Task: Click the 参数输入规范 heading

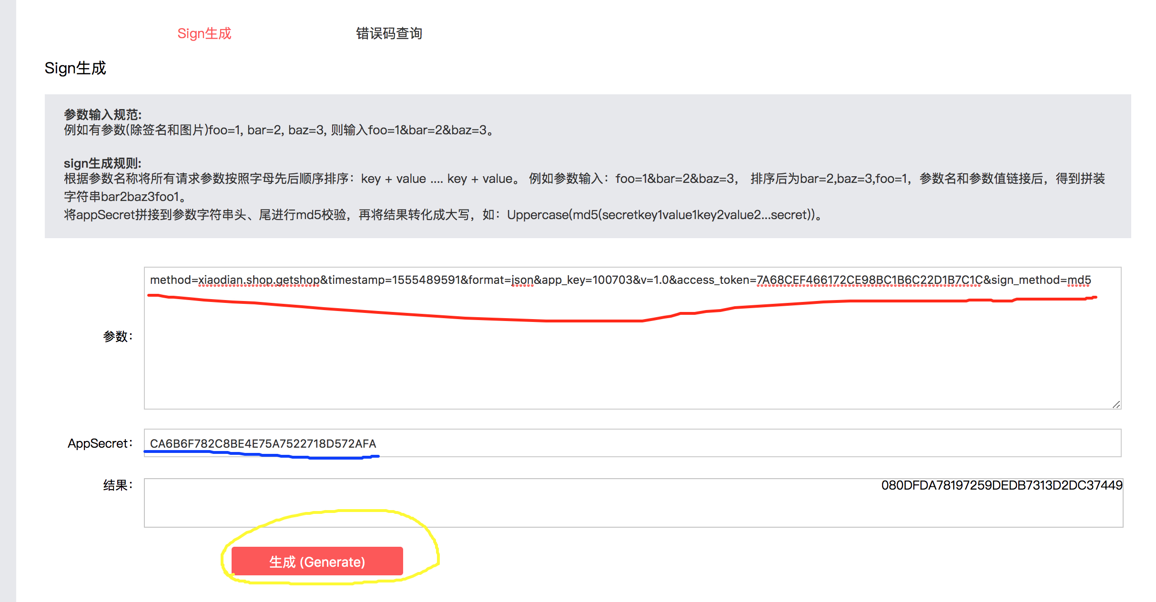Action: click(102, 114)
